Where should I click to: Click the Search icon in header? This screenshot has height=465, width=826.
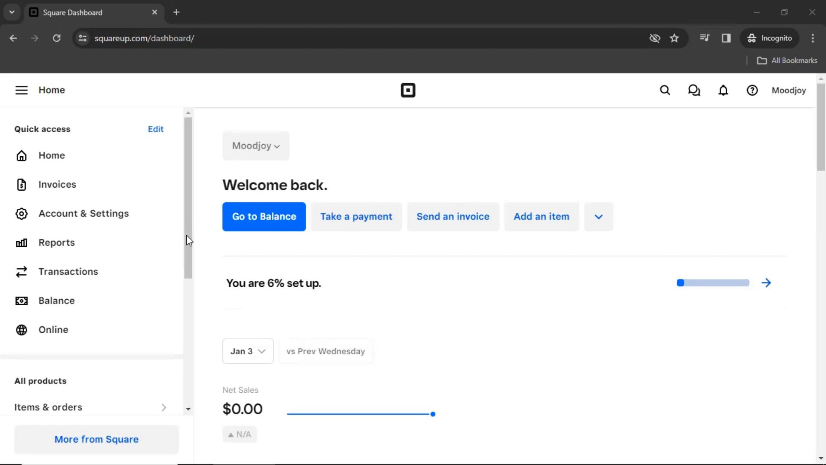(x=665, y=90)
